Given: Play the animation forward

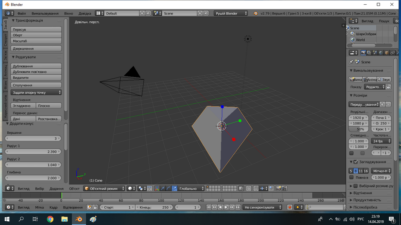Looking at the screenshot, I should [x=226, y=208].
